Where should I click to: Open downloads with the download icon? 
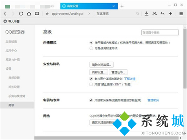(x=146, y=14)
